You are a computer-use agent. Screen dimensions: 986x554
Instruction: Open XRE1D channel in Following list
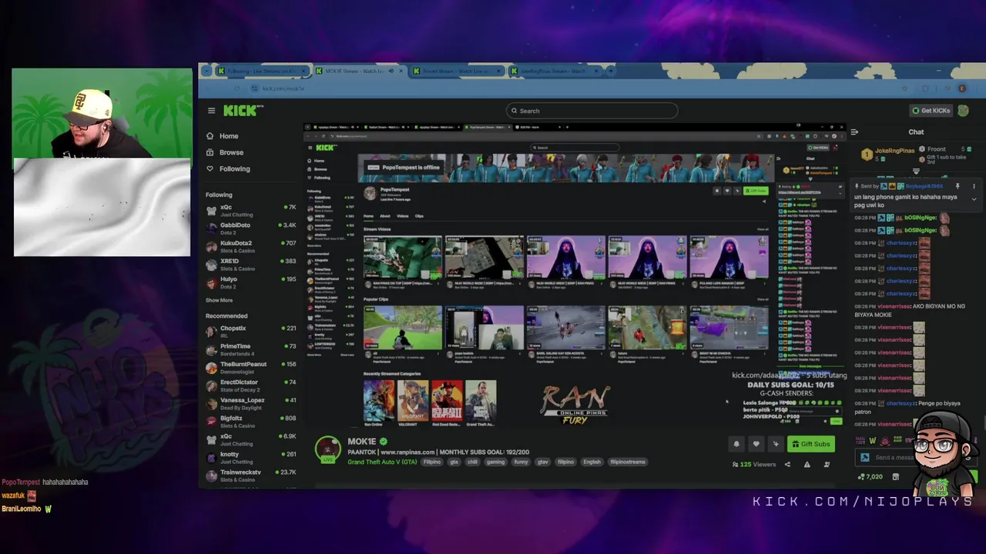(250, 265)
